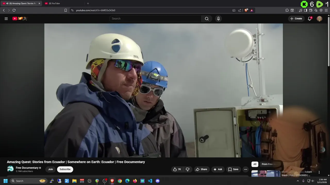Open more actions three-dot menu
Viewport: 330px width, 185px height.
point(245,169)
